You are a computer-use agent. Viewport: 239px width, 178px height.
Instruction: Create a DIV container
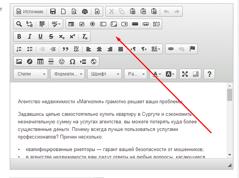(x=76, y=49)
